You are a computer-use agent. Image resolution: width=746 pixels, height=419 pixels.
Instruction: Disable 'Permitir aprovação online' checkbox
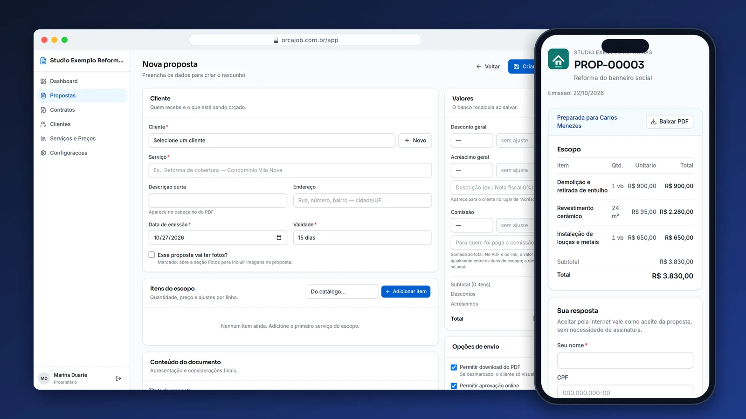point(454,386)
